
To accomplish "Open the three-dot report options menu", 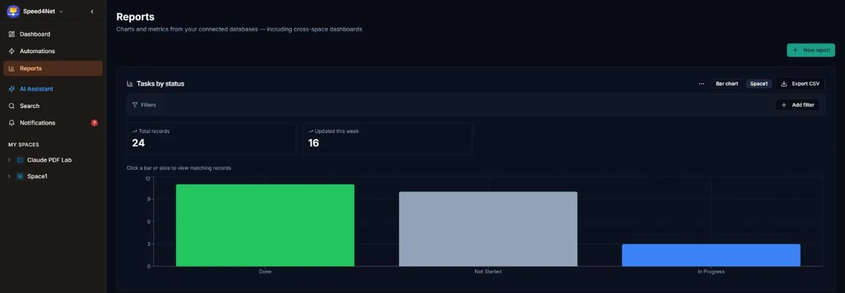I will [701, 84].
